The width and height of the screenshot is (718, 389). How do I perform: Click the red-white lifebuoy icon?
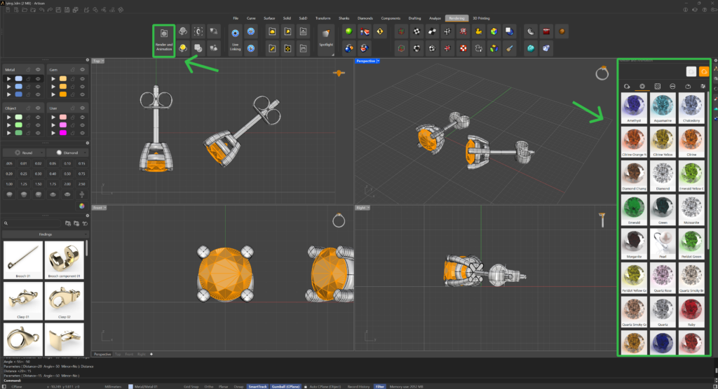463,48
